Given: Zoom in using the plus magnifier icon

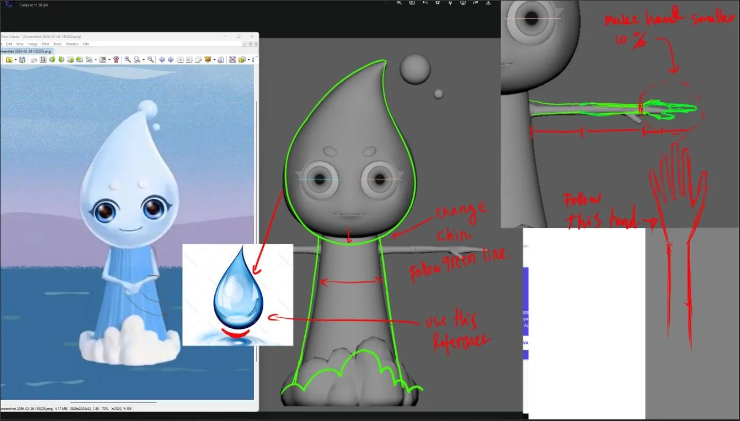Looking at the screenshot, I should 128,60.
